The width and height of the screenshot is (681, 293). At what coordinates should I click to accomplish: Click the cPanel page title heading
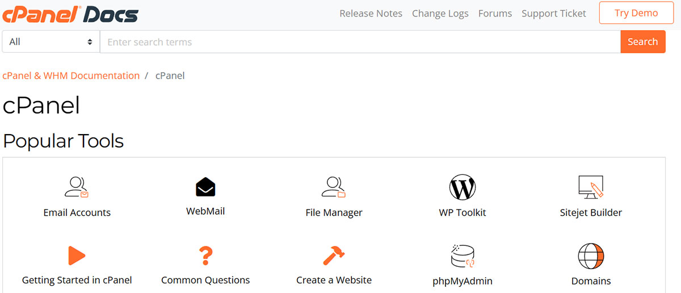tap(41, 106)
